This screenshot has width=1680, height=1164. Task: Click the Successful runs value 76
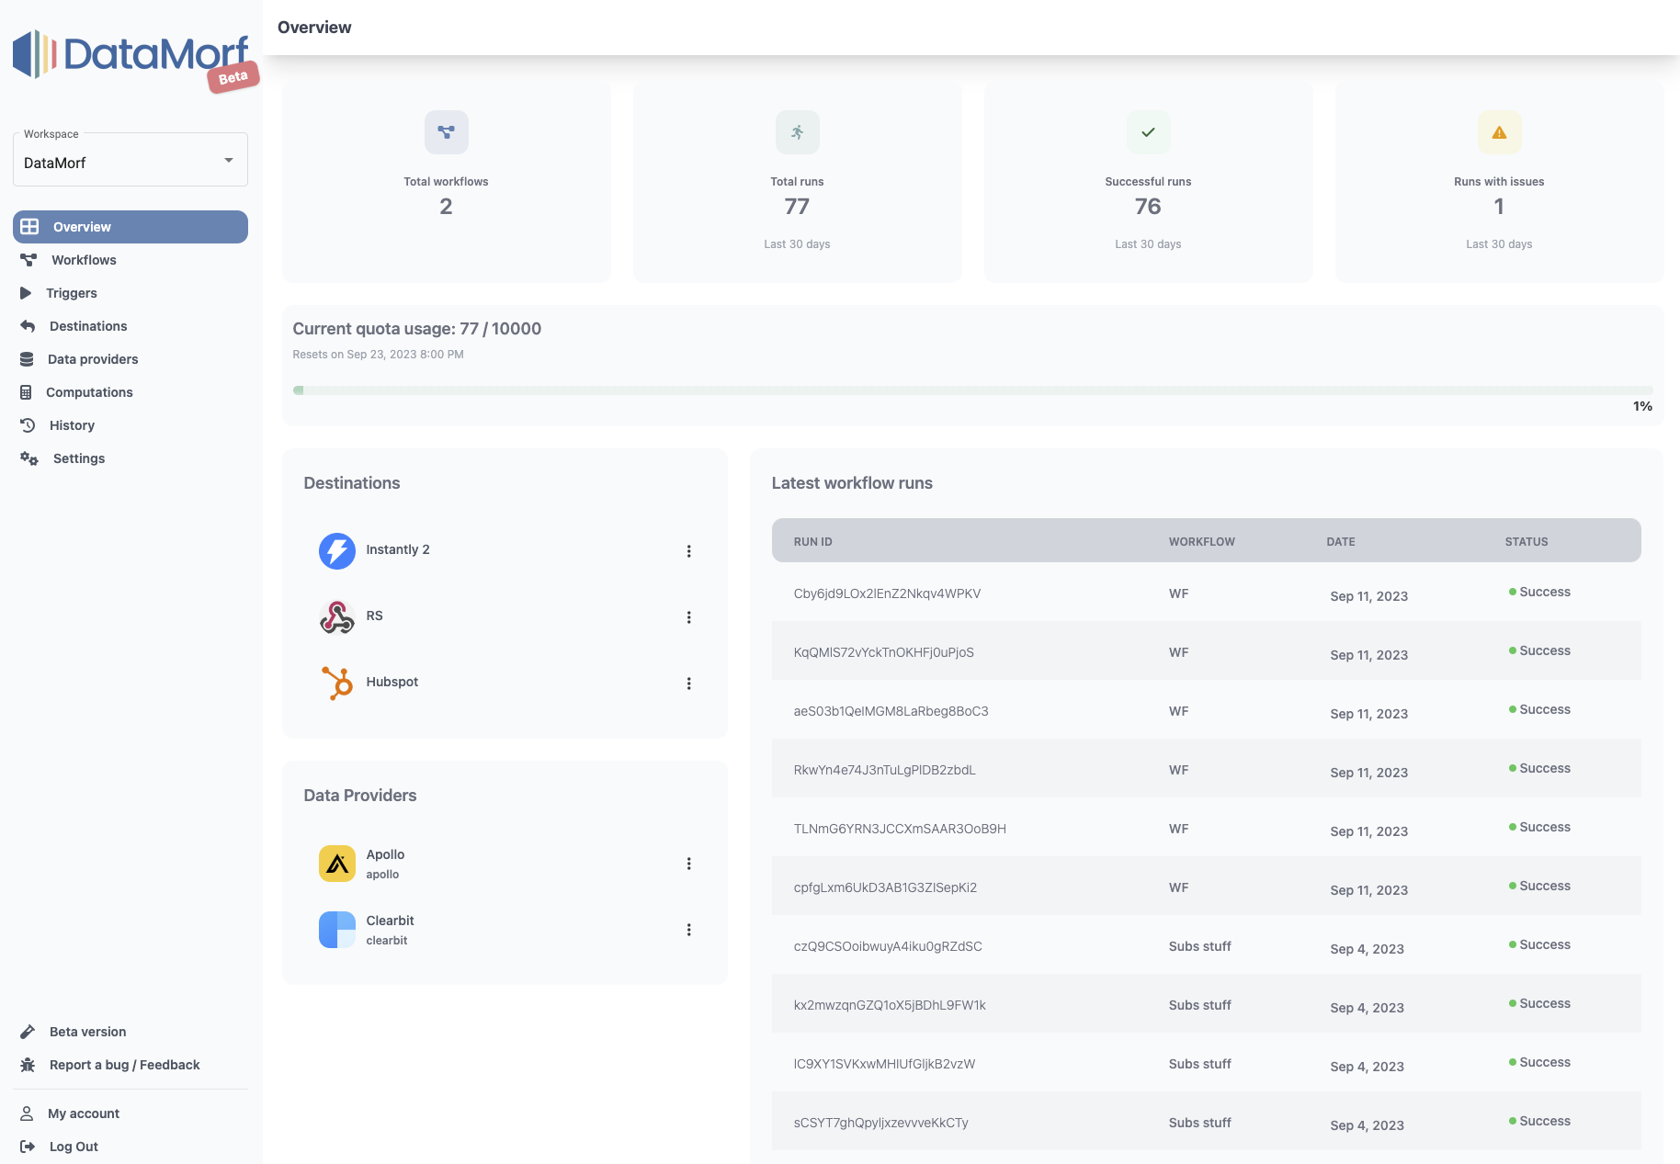(1149, 207)
